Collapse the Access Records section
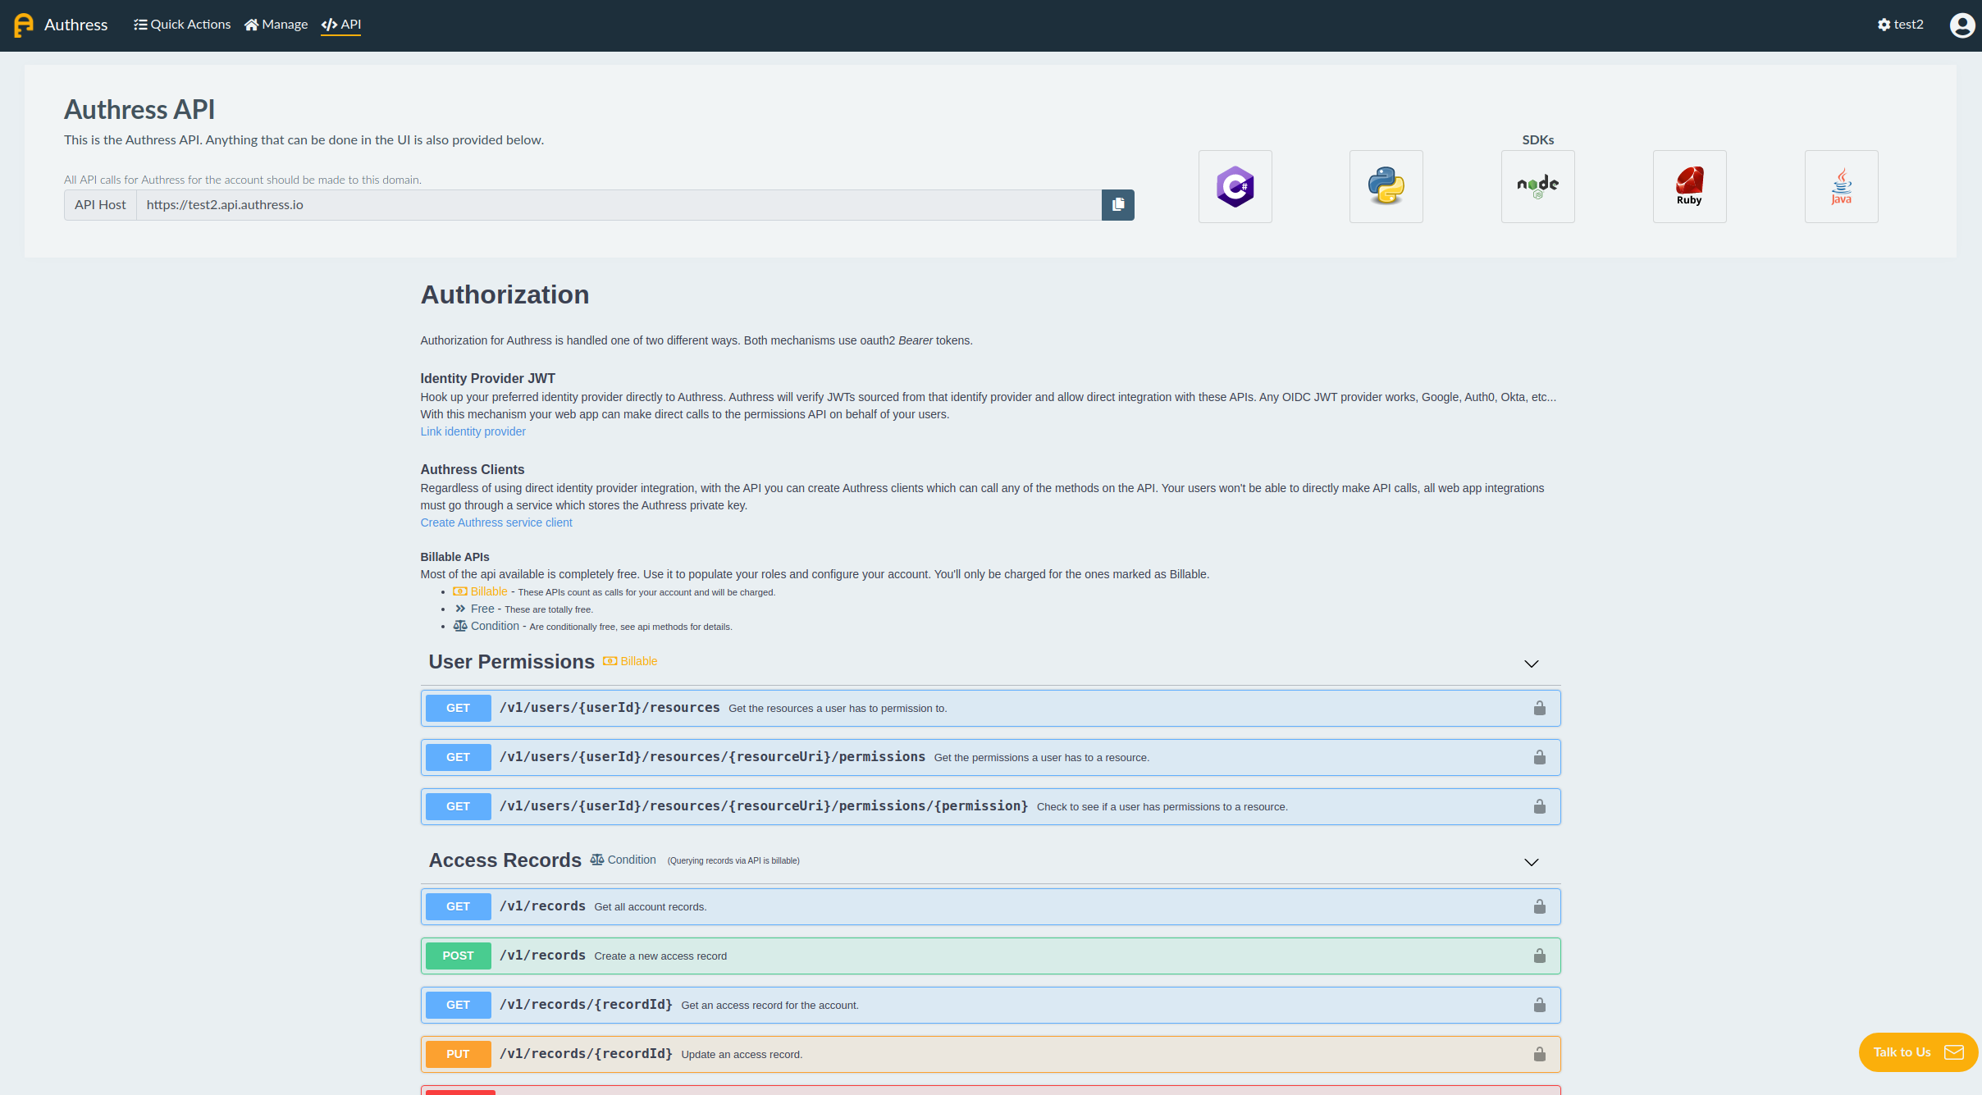This screenshot has height=1095, width=1982. click(1531, 862)
